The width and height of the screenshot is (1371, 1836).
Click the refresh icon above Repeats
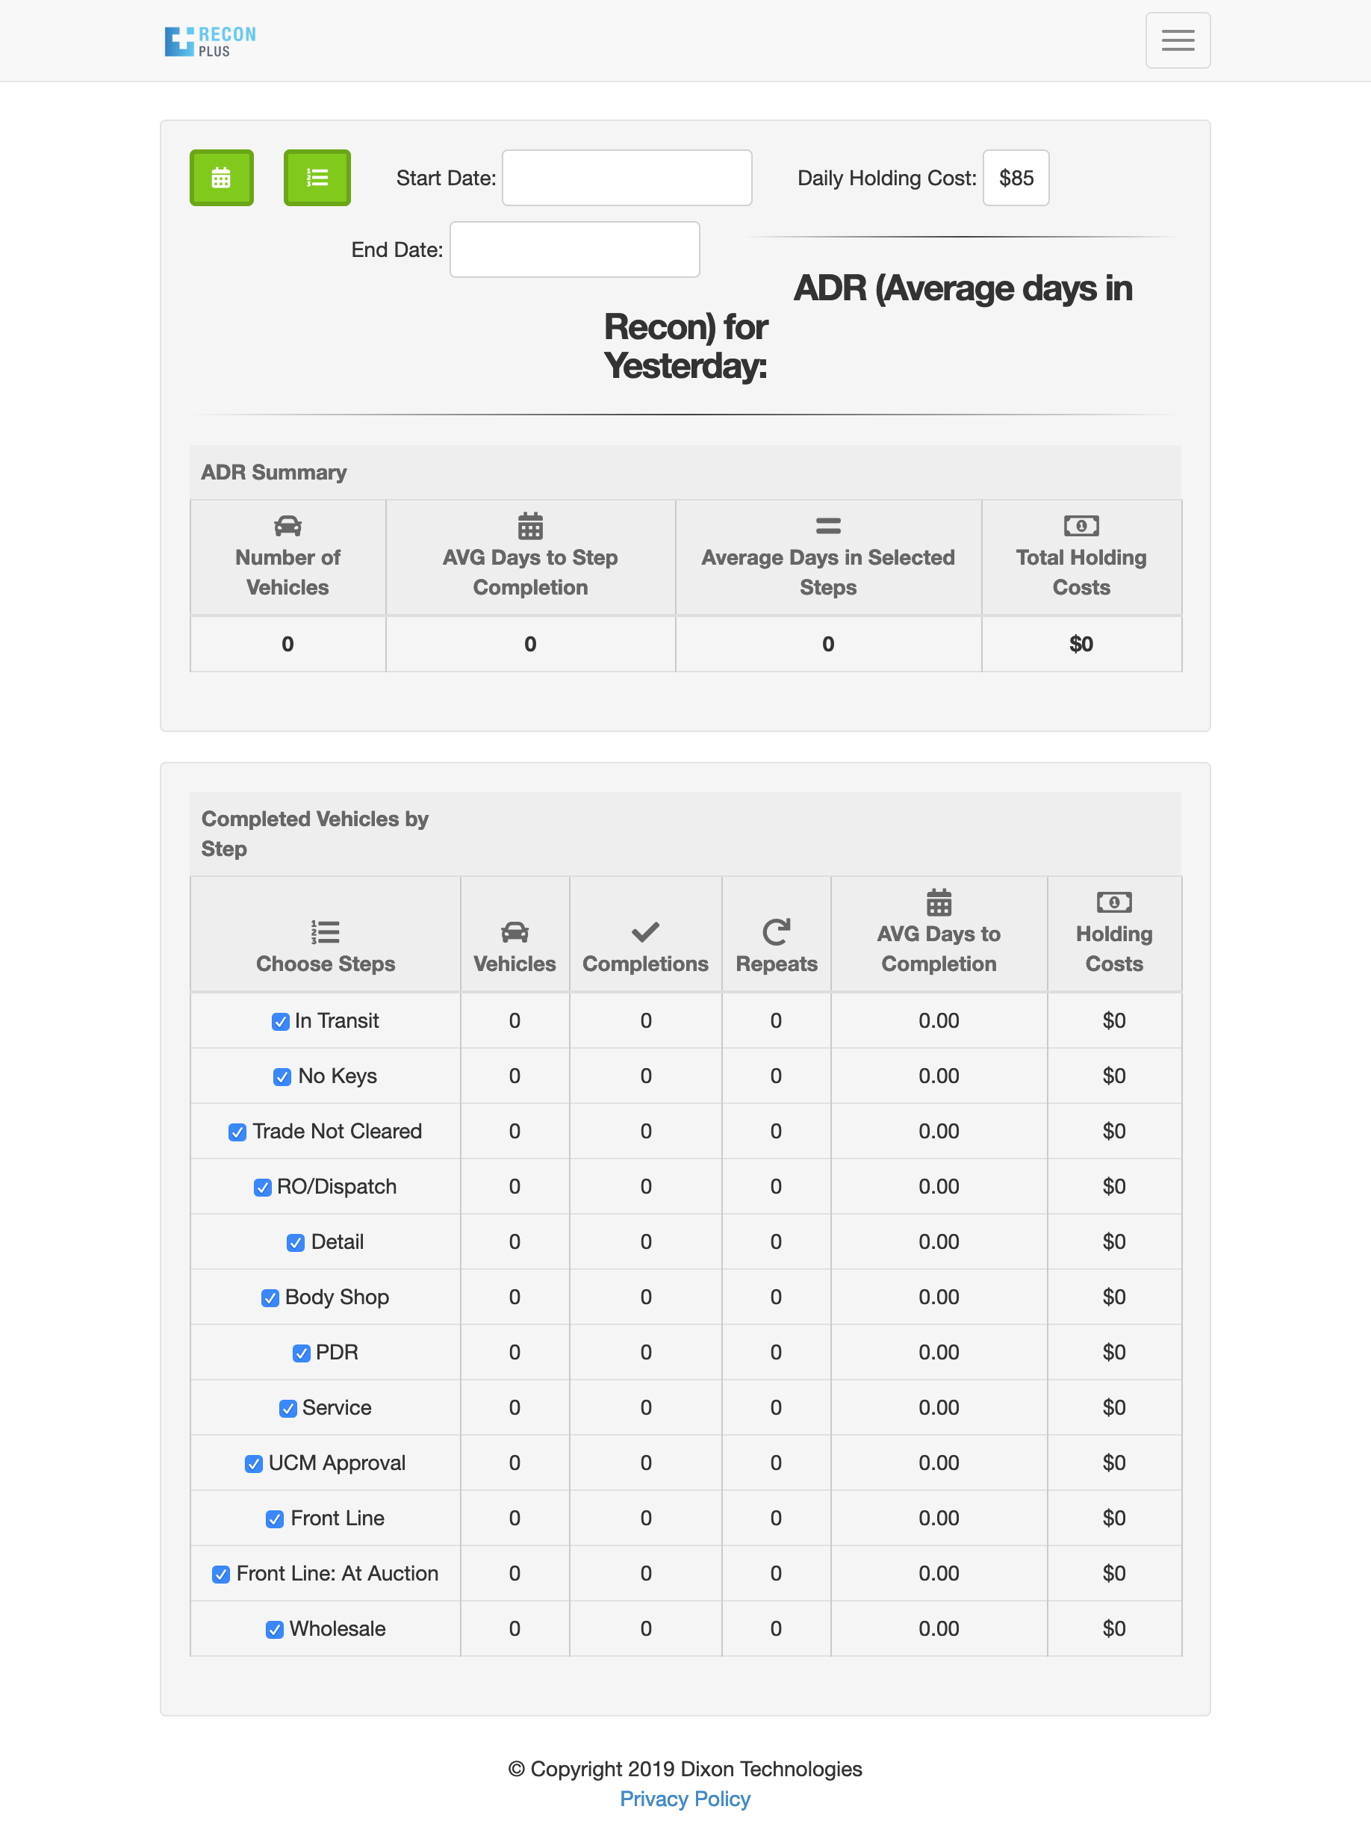[x=776, y=932]
